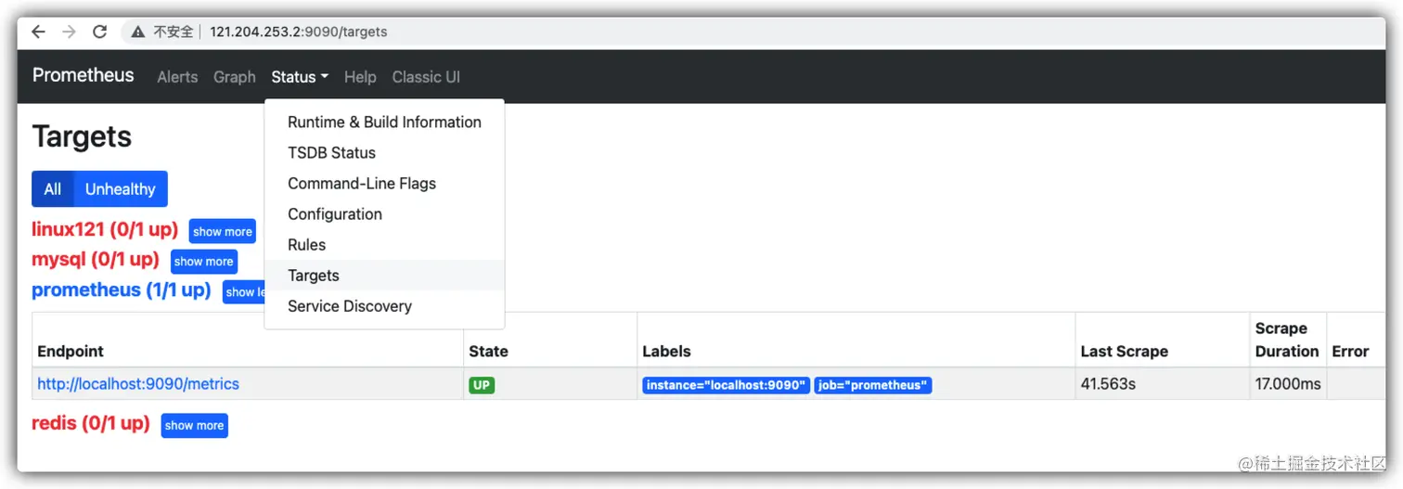Click the not-secure warning triangle icon
Image resolution: width=1403 pixels, height=489 pixels.
(138, 32)
